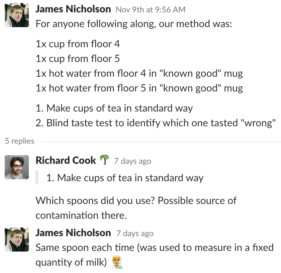Click the palm tree status emoji
281x273 pixels.
104,160
